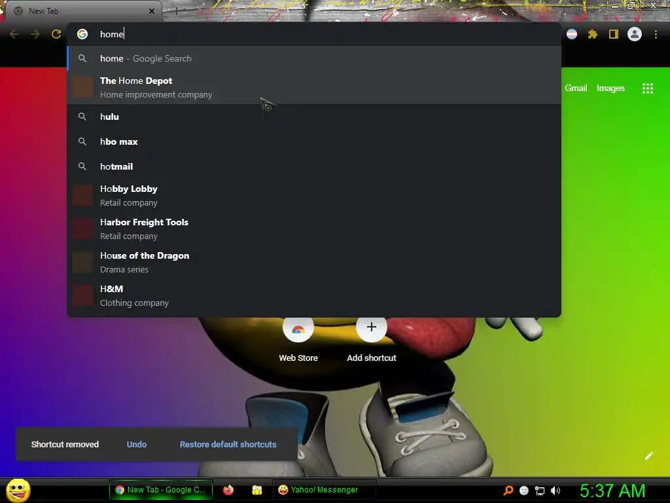Click Restore default shortcuts
This screenshot has height=503, width=670.
[x=228, y=445]
